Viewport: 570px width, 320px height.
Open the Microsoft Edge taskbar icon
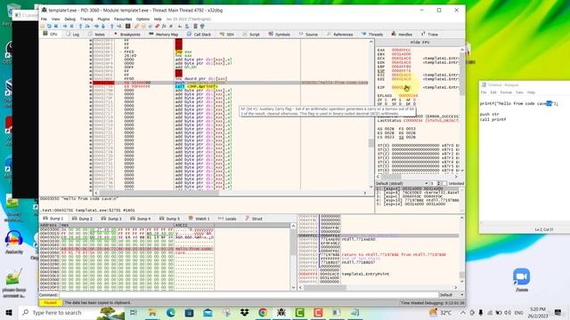click(170, 312)
